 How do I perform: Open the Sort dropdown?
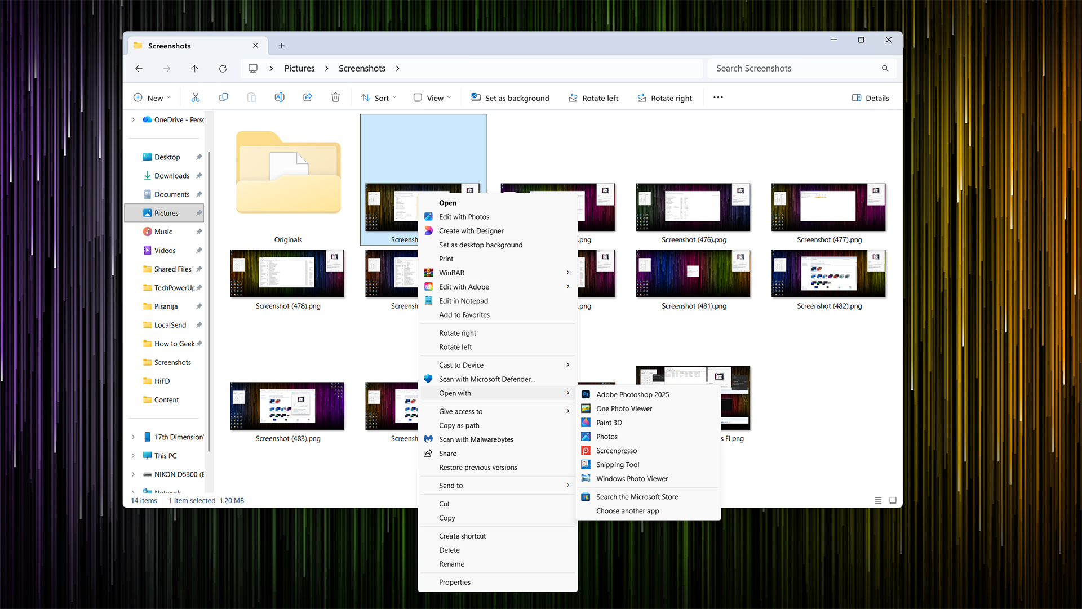(x=379, y=97)
